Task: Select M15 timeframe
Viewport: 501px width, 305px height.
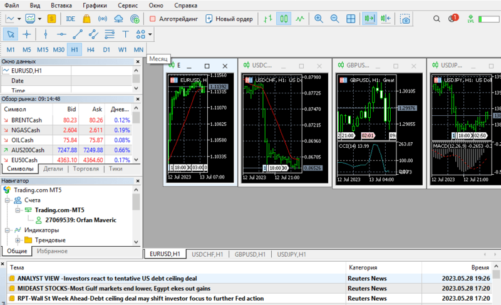Action: [x=43, y=50]
